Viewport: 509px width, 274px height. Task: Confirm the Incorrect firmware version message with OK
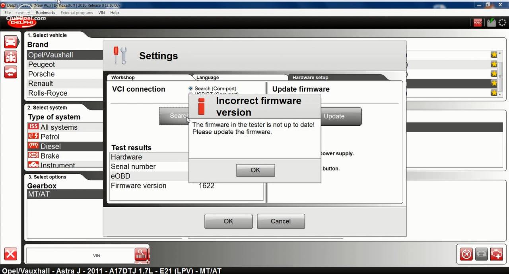[x=255, y=170]
